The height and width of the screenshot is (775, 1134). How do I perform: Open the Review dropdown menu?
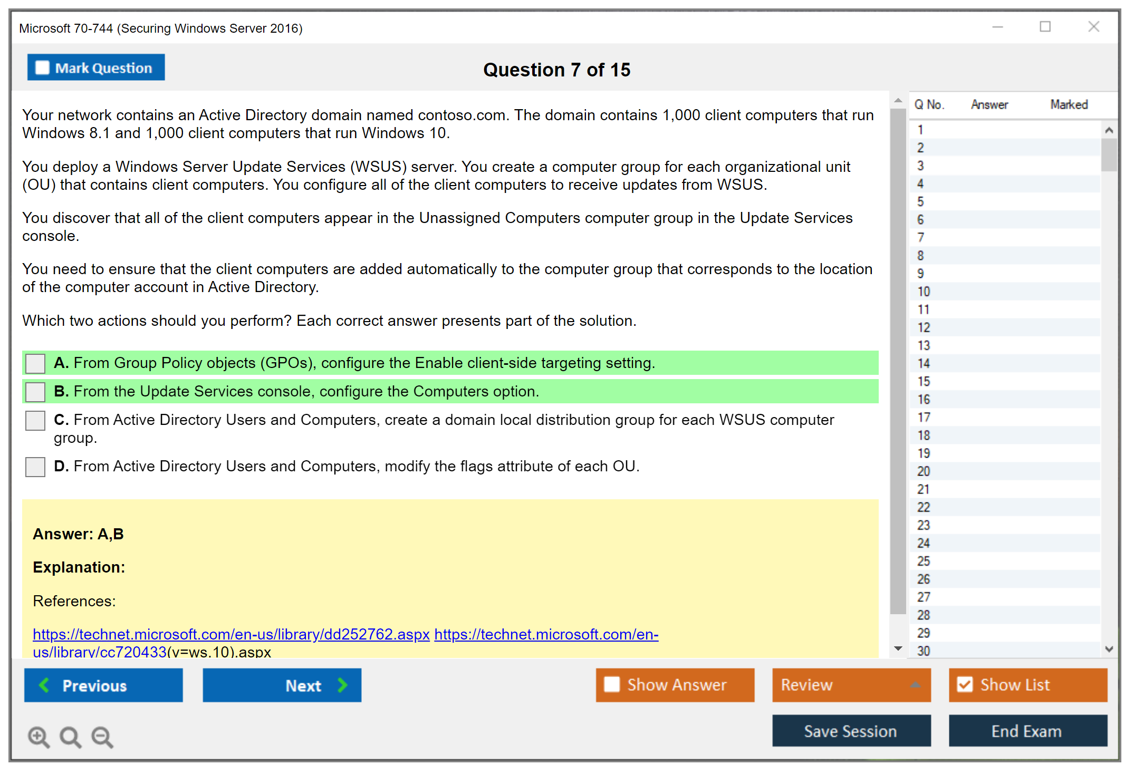915,685
